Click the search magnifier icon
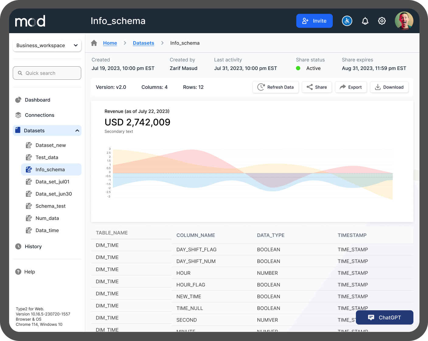428x341 pixels. [20, 73]
